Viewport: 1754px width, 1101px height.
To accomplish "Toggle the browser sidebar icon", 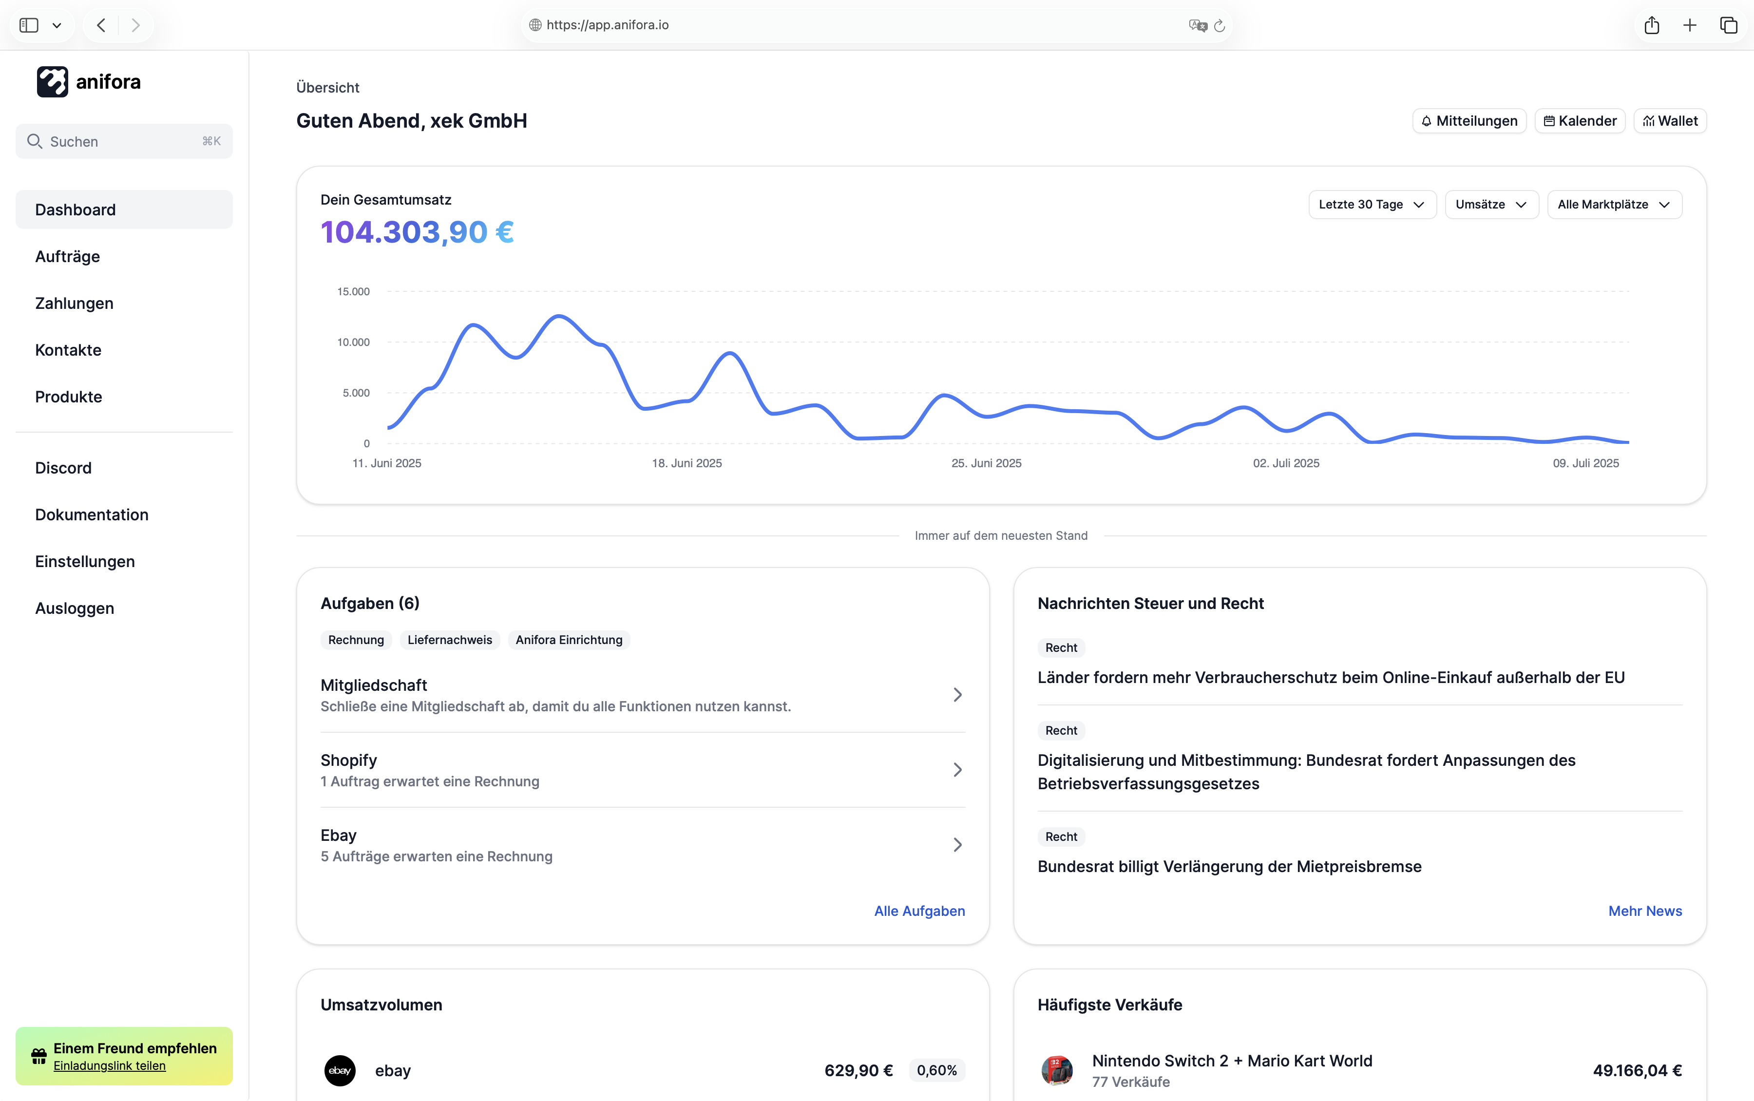I will coord(29,25).
